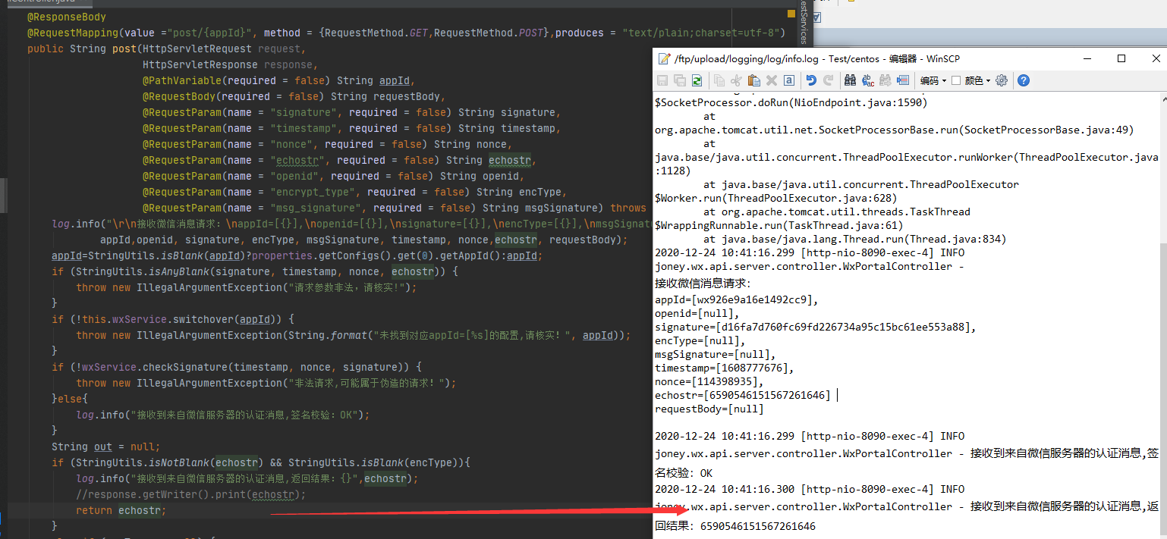The image size is (1167, 539).
Task: Open Replace with the ab-ac icon
Action: pyautogui.click(x=867, y=80)
